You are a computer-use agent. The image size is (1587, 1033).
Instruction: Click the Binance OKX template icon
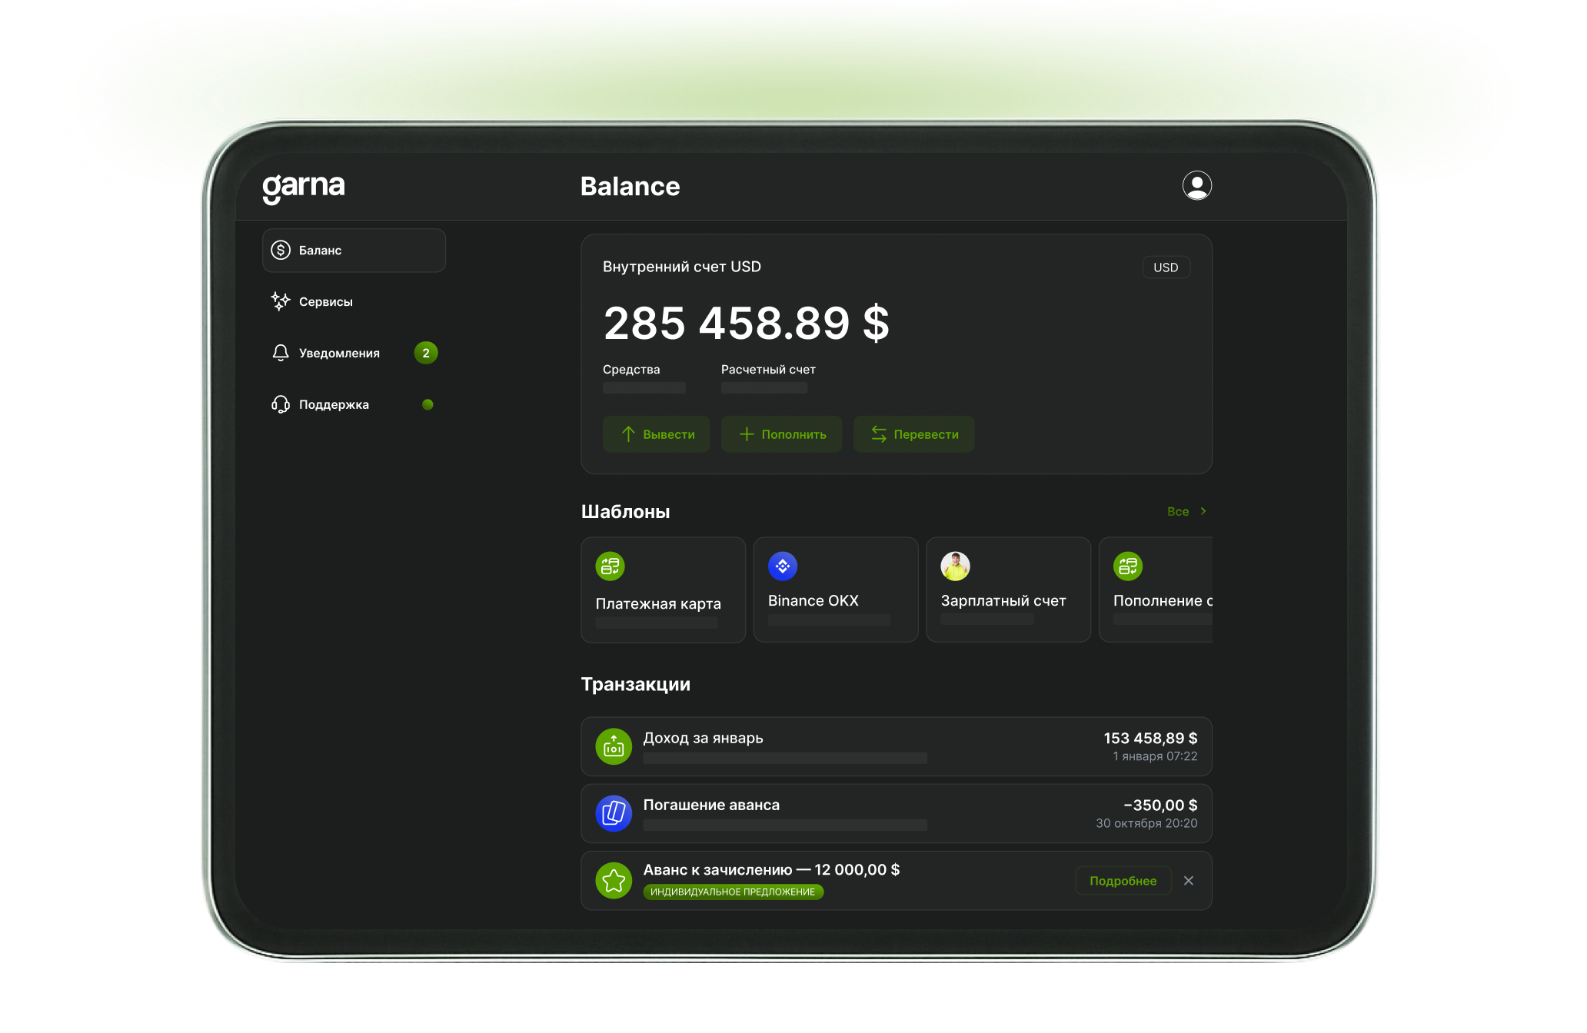pos(782,566)
